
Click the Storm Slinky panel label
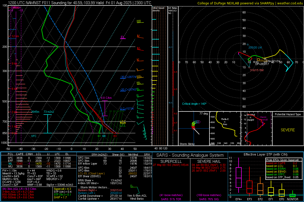coord(187,144)
